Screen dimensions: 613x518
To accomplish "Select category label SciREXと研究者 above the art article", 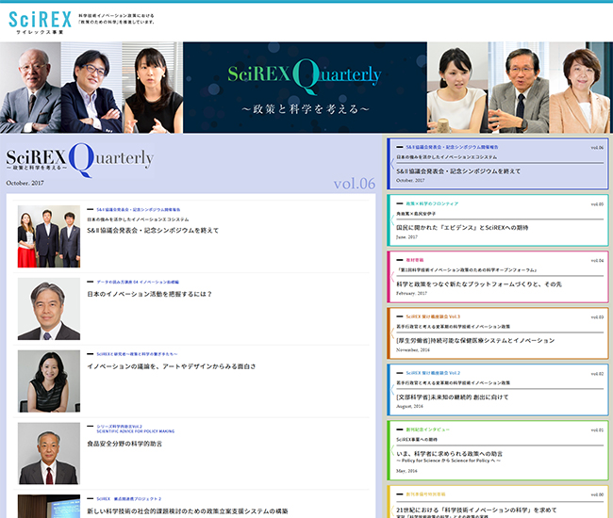I will click(x=137, y=354).
